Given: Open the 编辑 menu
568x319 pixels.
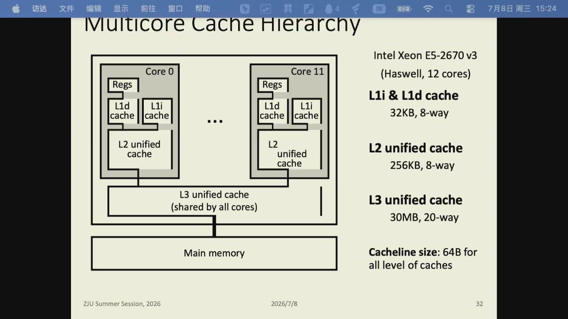Looking at the screenshot, I should point(94,8).
